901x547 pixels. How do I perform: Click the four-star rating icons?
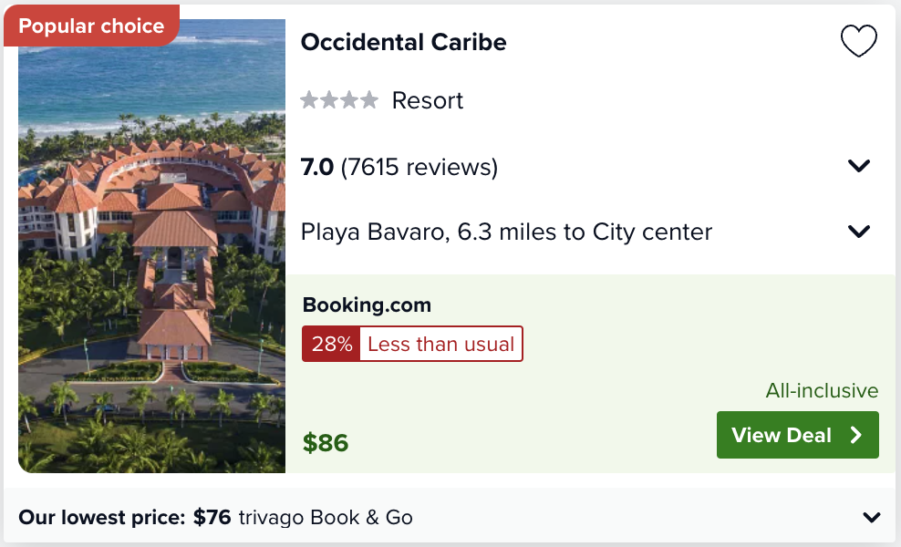(339, 100)
